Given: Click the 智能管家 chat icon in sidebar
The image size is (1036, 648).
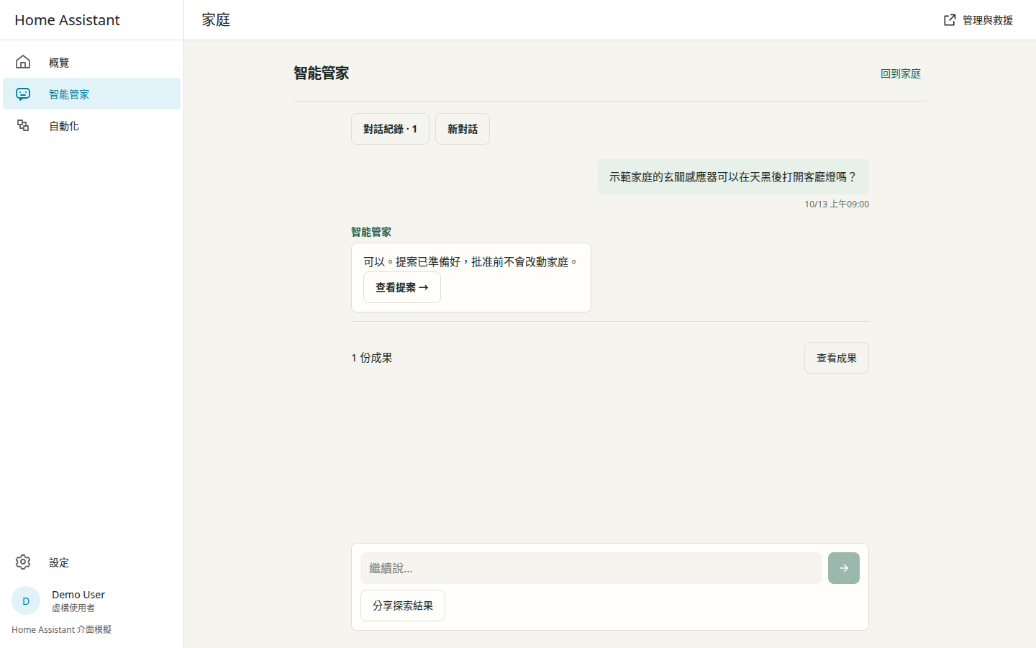Looking at the screenshot, I should (23, 94).
